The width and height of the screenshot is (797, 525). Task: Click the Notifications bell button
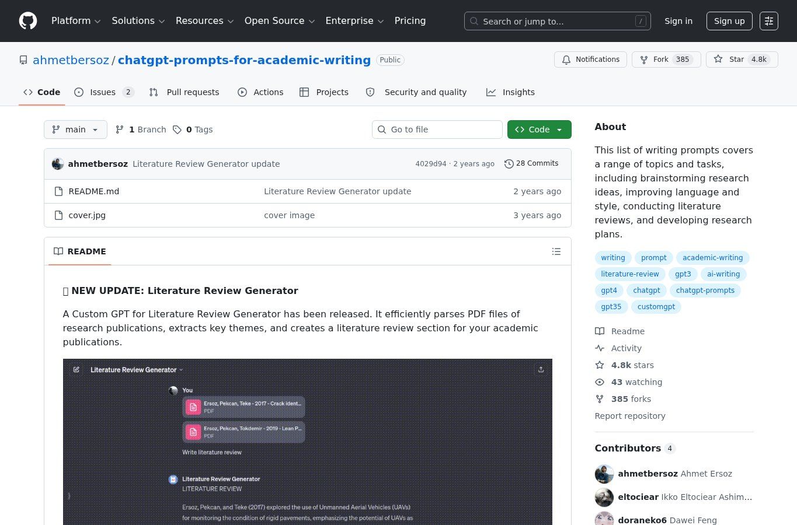tap(590, 60)
